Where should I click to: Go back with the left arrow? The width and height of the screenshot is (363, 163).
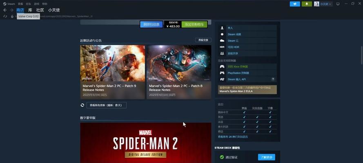point(5,10)
